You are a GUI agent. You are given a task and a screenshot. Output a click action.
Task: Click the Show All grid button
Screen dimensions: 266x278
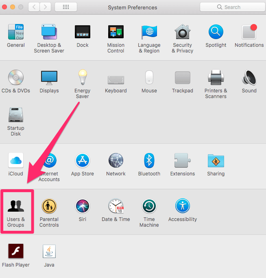66,7
